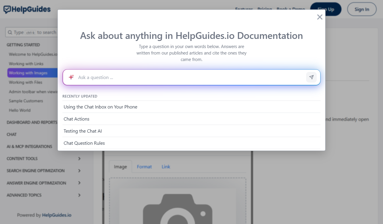This screenshot has width=383, height=224.
Task: Click the "RECENTLY UPDATED" label
Action: (80, 96)
